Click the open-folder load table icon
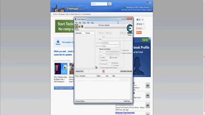The width and height of the screenshot is (205, 115). pyautogui.click(x=79, y=27)
